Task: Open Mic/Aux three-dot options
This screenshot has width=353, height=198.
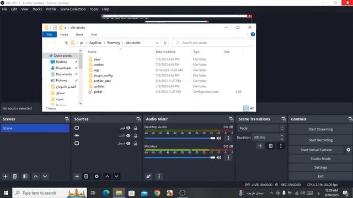Action: (228, 157)
